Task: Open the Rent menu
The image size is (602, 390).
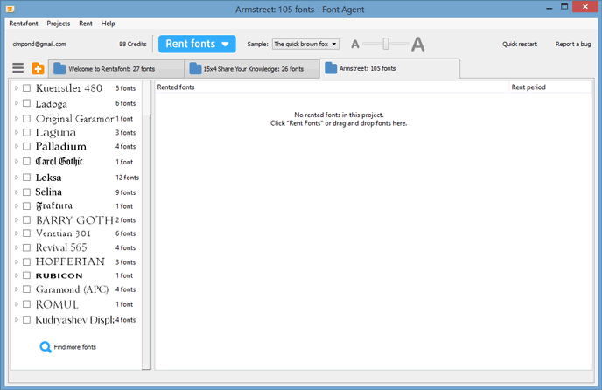Action: point(86,24)
